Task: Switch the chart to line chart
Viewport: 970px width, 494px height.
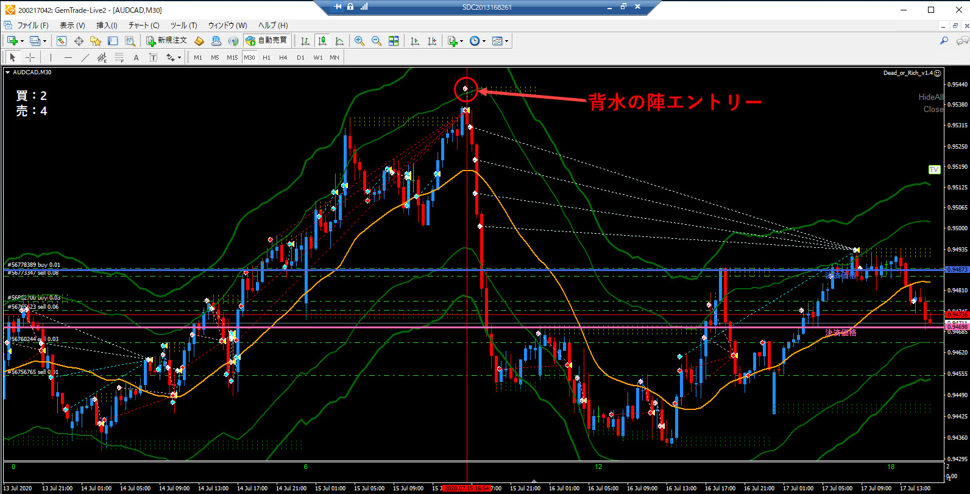Action: (339, 41)
